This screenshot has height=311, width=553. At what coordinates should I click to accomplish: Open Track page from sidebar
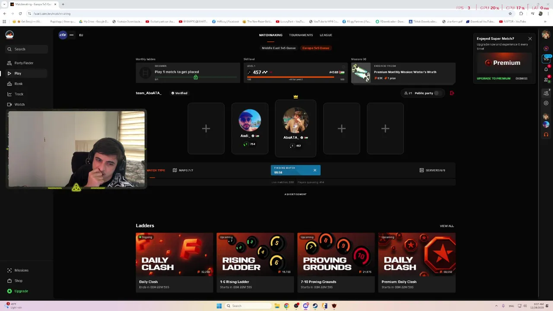[16, 94]
